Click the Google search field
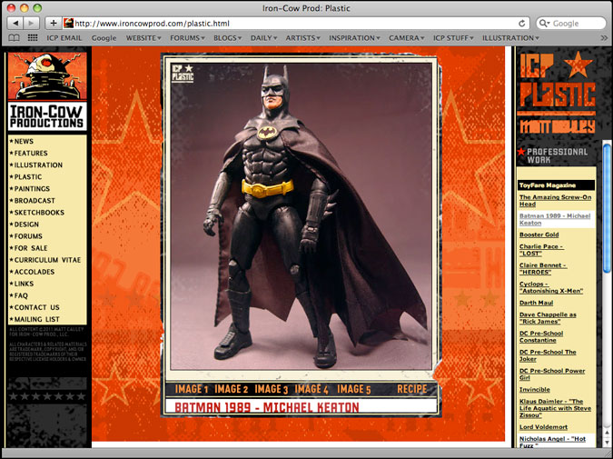 [571, 24]
